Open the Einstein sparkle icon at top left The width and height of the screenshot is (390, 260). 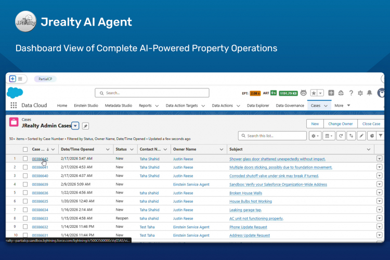pyautogui.click(x=12, y=79)
